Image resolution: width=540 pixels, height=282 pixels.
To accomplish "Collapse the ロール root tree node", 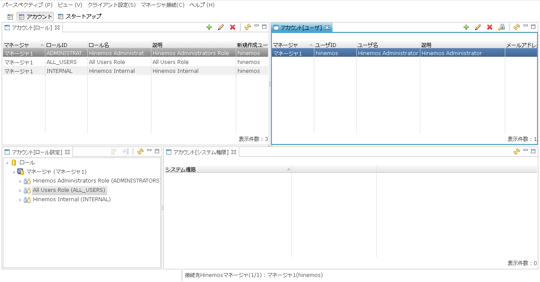I will coord(7,163).
